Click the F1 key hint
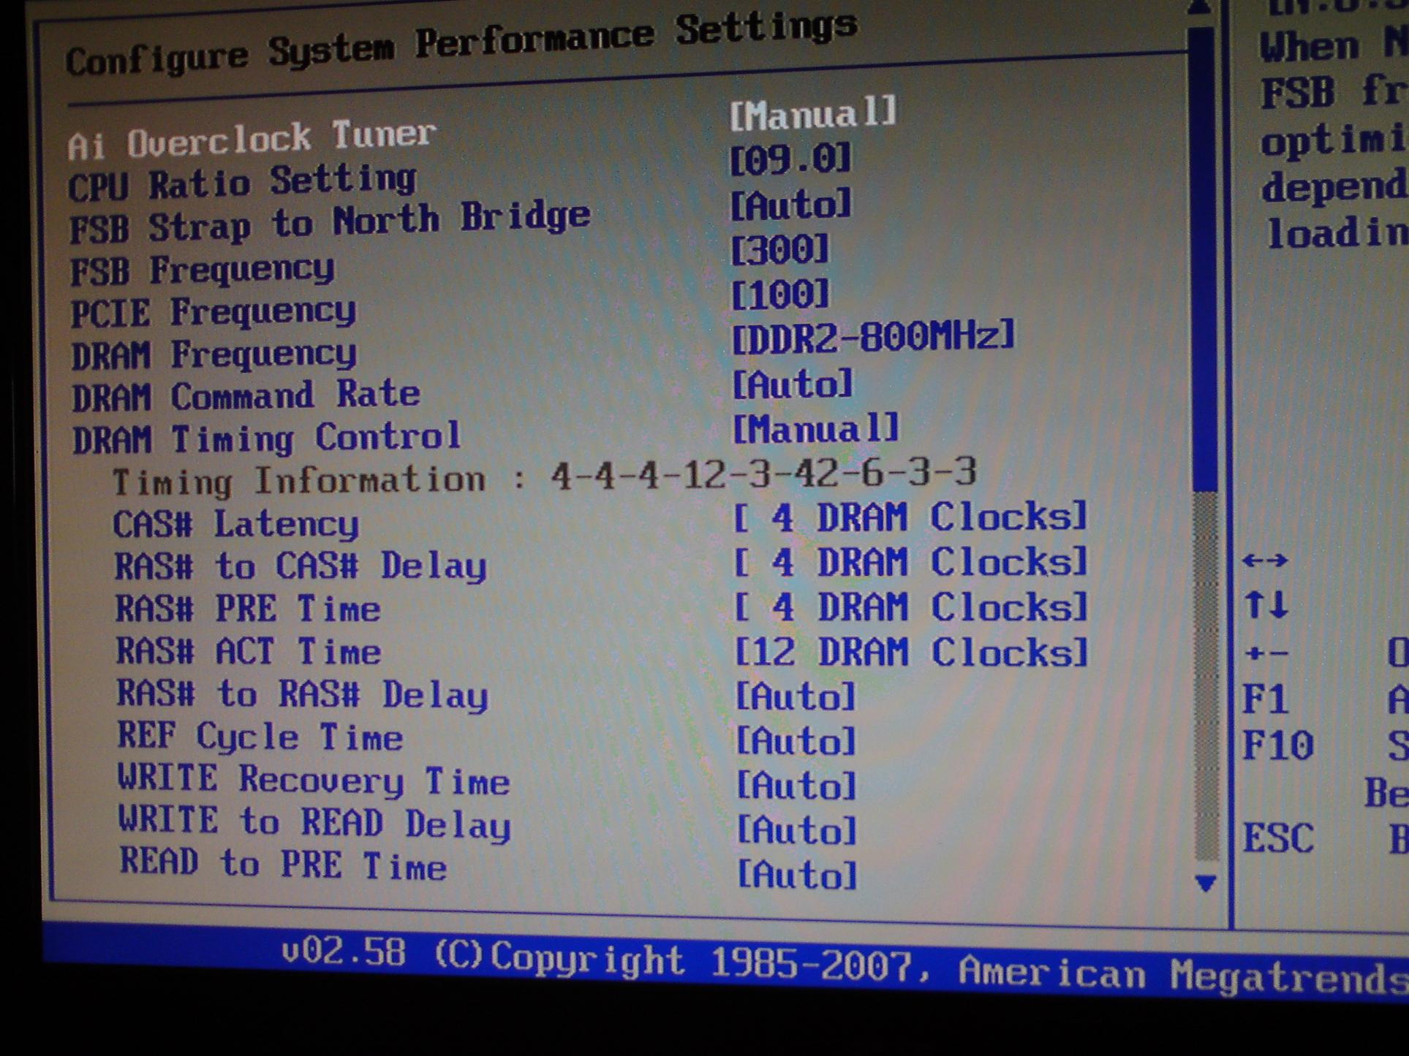 (x=1266, y=699)
